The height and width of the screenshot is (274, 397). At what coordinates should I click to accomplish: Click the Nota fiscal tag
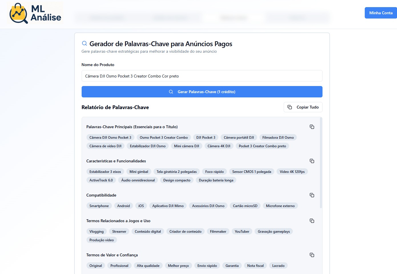255,266
